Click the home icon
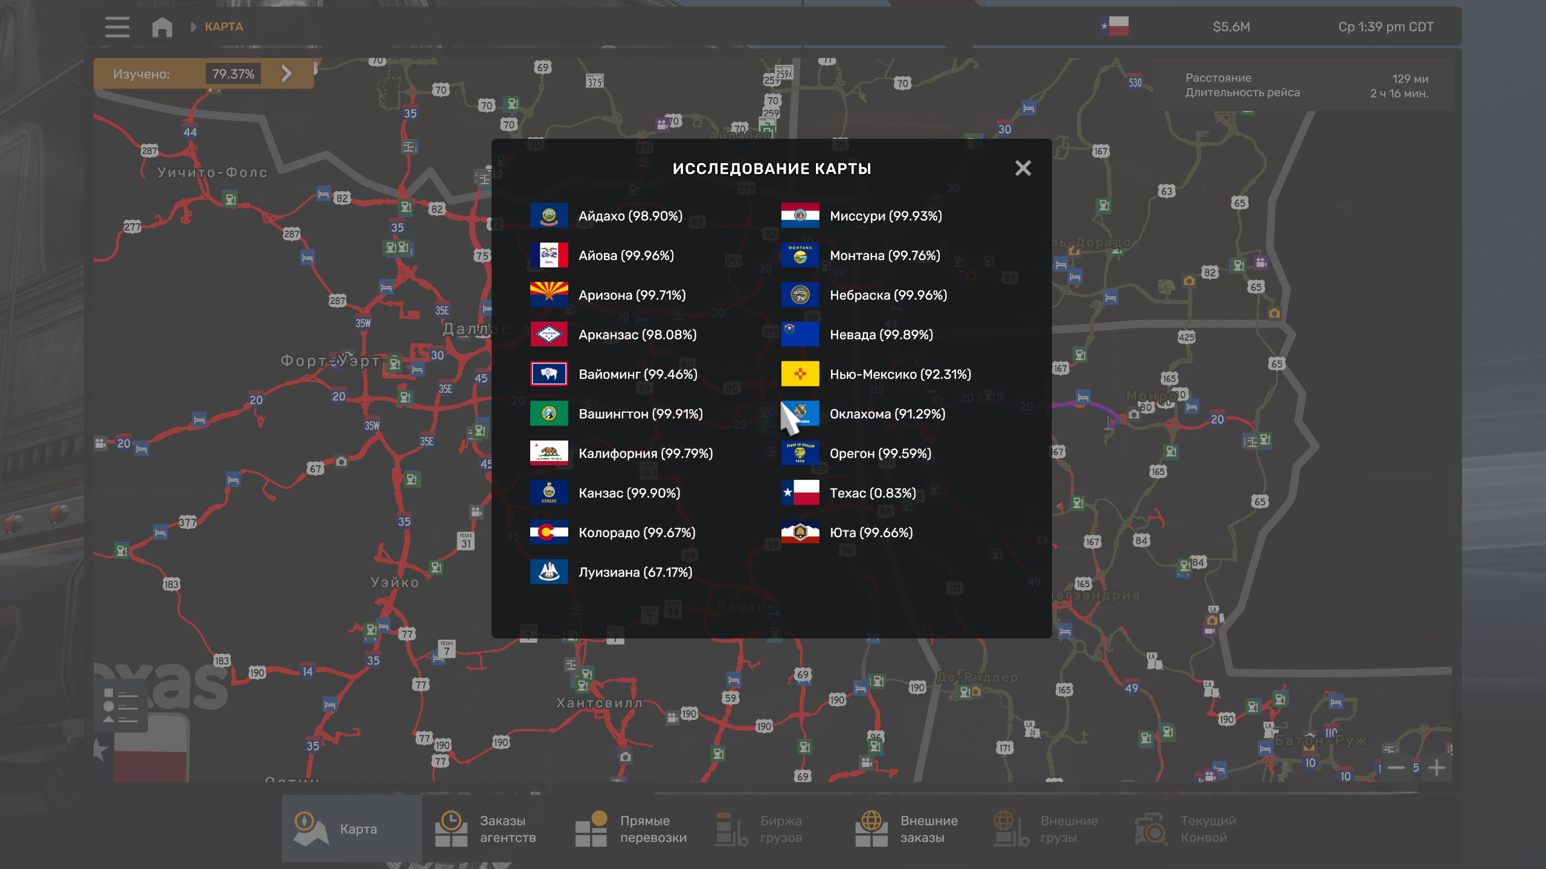Viewport: 1546px width, 869px height. coord(162,27)
